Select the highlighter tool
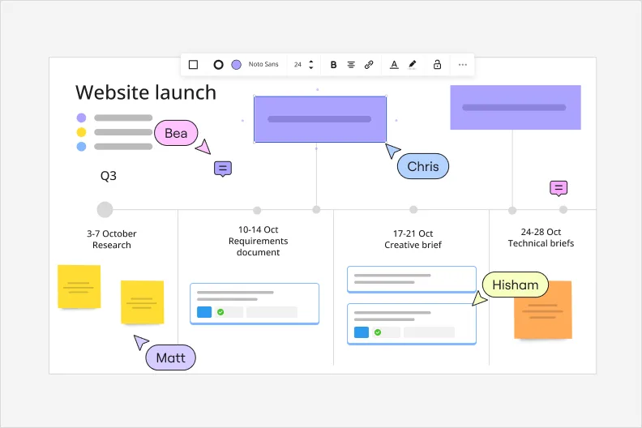Viewport: 642px width, 428px height. point(412,65)
